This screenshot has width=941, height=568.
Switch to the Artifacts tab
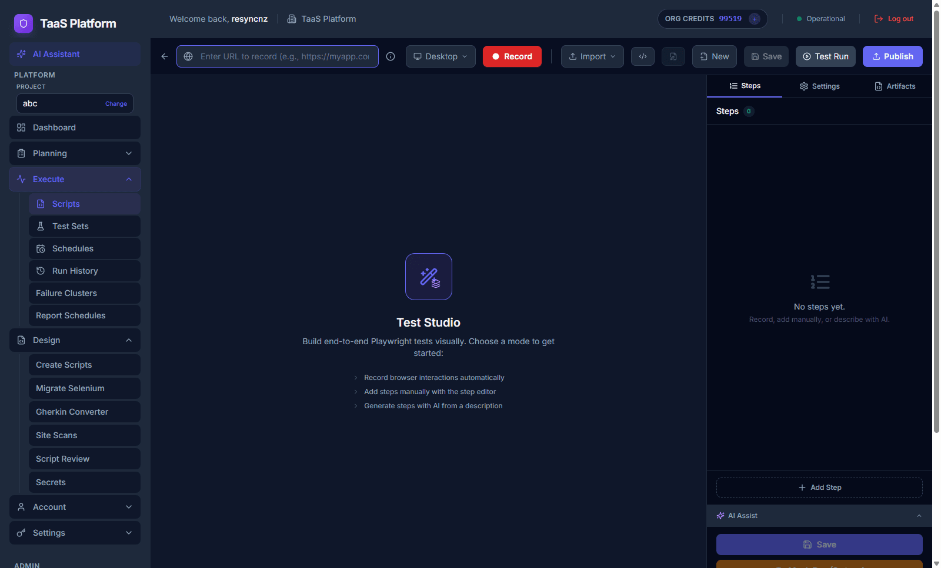tap(895, 86)
